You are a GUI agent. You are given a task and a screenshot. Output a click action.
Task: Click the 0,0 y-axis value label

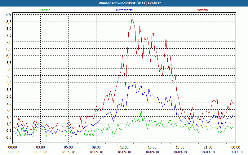coord(8,137)
